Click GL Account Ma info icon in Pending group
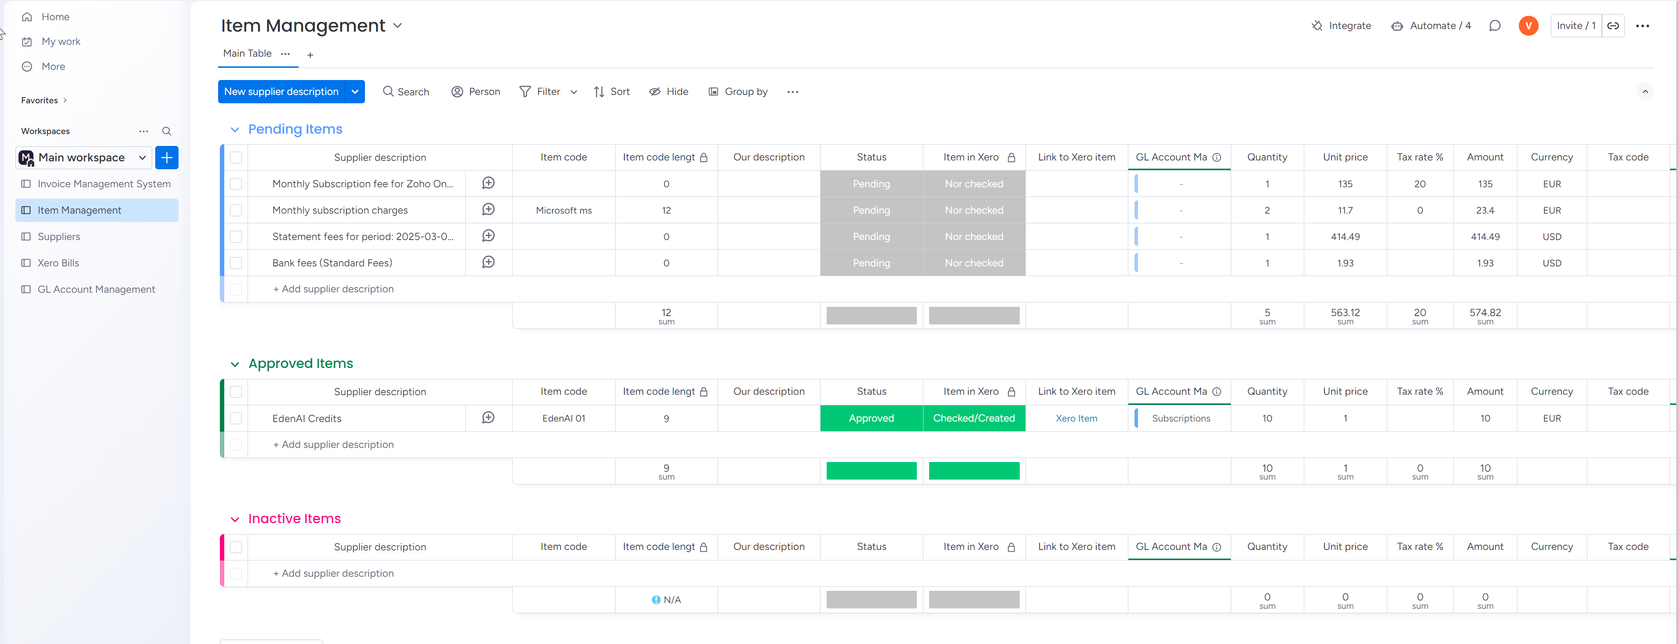1678x644 pixels. [1217, 157]
